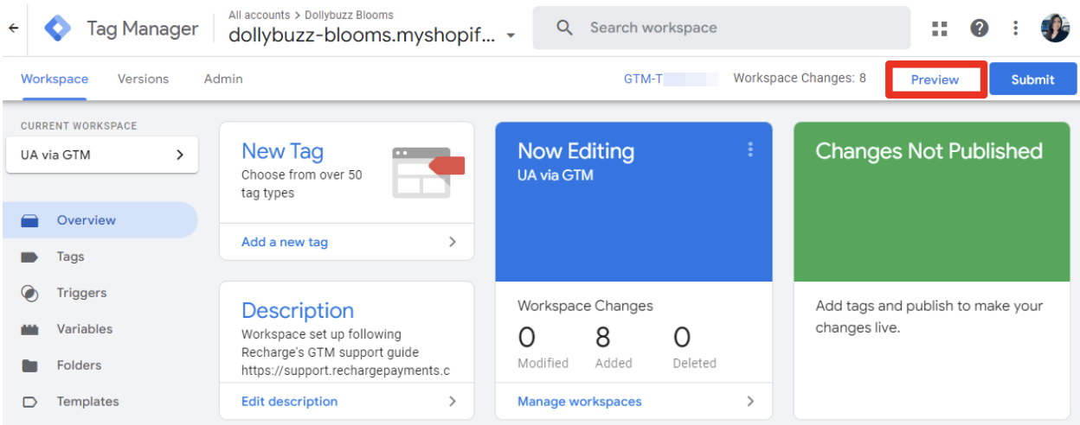Switch to the Admin tab
Screen dimensions: 1080x425
pyautogui.click(x=223, y=79)
